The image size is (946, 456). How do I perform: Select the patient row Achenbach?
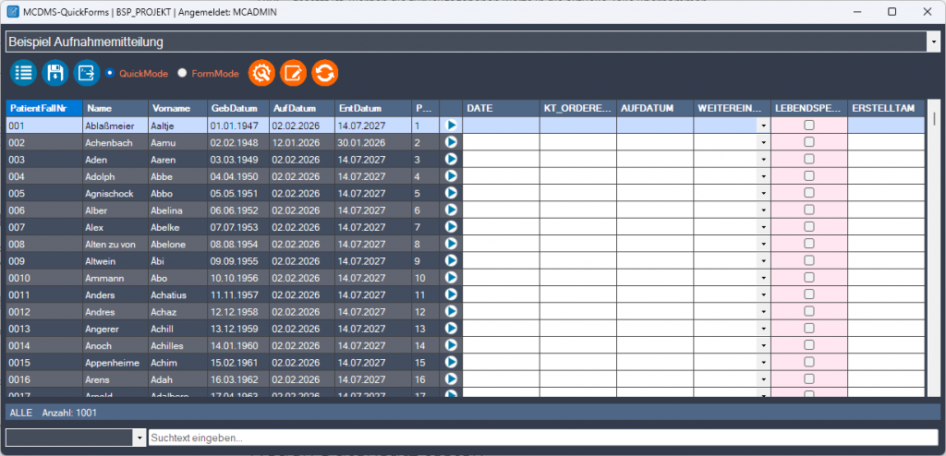[x=111, y=142]
